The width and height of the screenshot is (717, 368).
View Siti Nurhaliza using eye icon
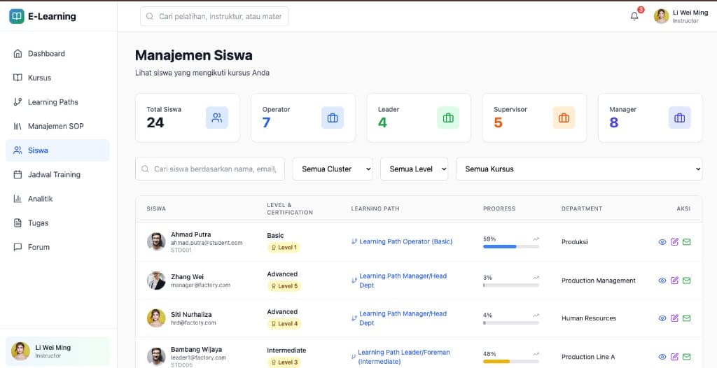coord(662,318)
